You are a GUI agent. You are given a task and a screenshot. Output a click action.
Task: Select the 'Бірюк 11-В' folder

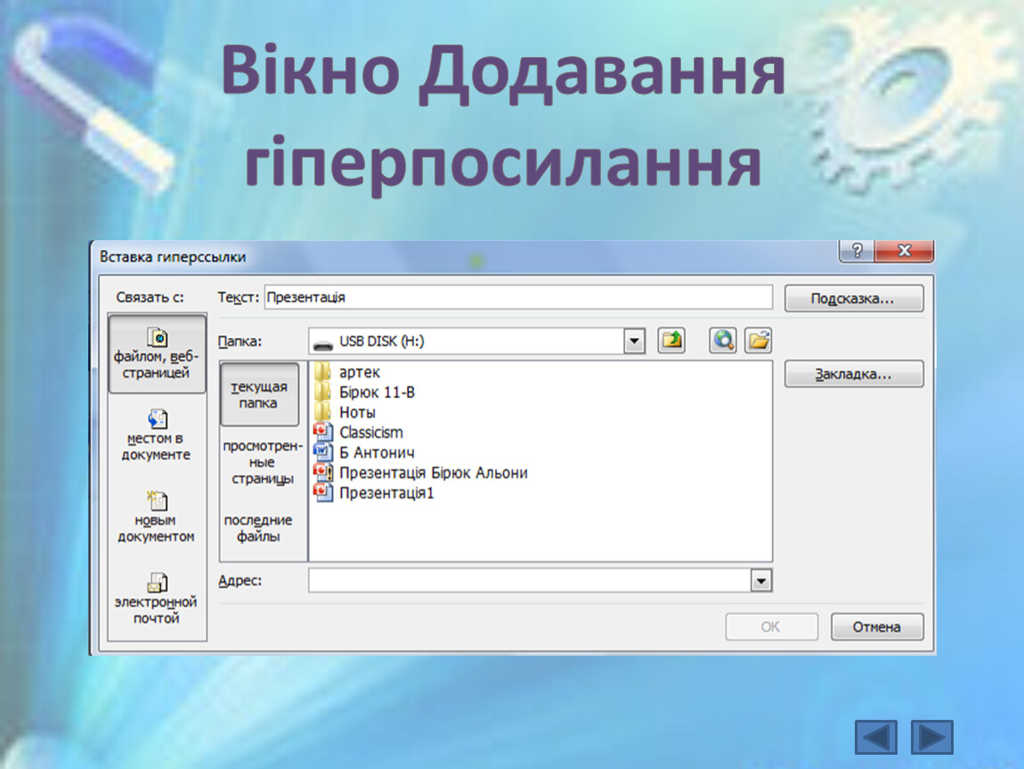364,393
